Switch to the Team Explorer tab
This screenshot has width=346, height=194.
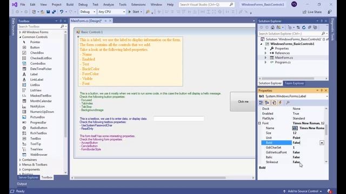click(x=294, y=84)
